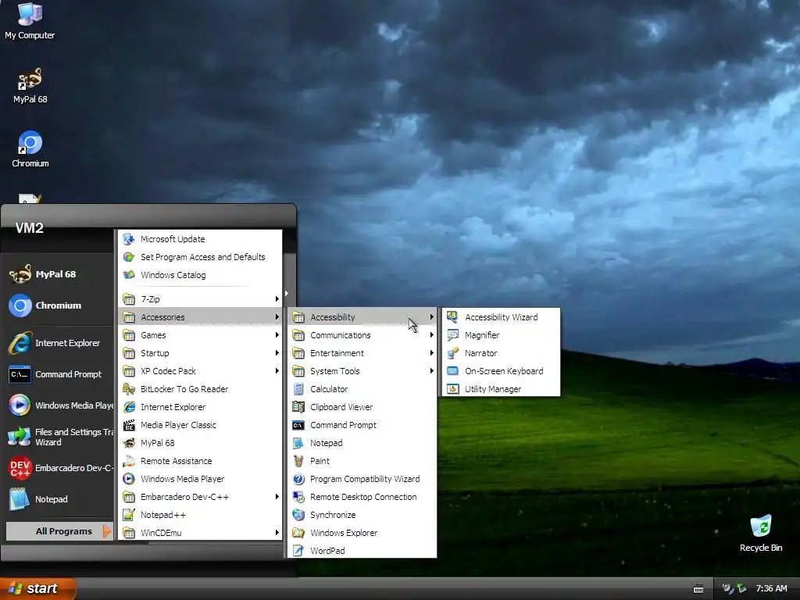The image size is (800, 600).
Task: Open Utility Manager
Action: click(x=501, y=389)
